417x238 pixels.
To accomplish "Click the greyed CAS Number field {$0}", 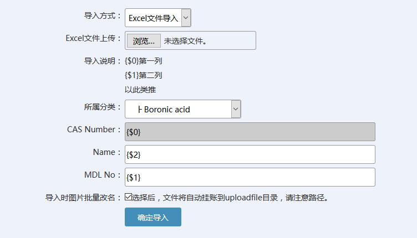I will [250, 132].
